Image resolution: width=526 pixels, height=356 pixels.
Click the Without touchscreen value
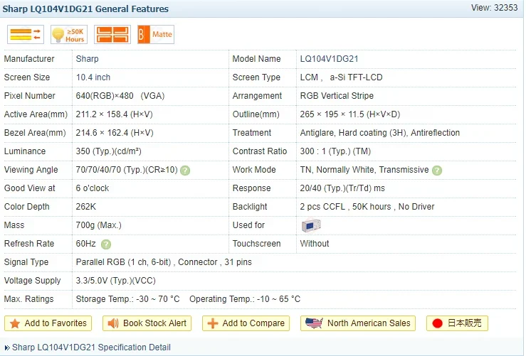[x=315, y=244]
